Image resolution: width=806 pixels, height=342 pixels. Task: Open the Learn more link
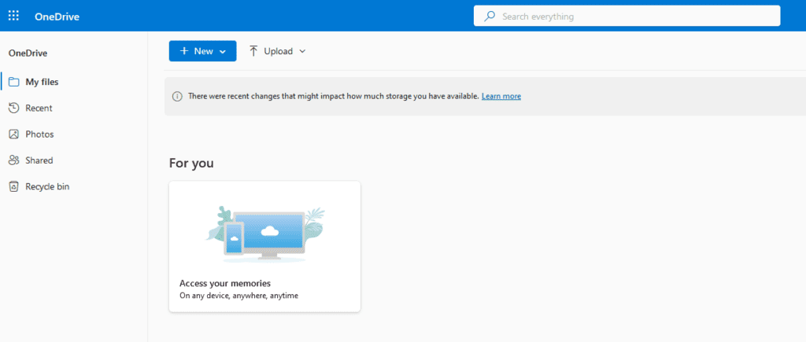501,96
